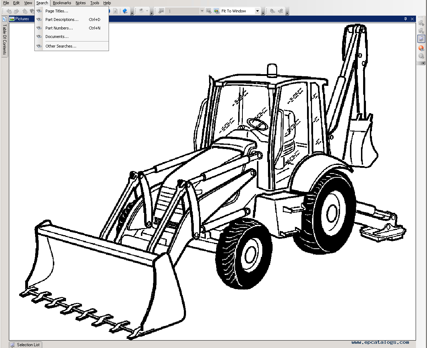Choose Part Descriptions search option
This screenshot has height=348, width=427.
click(x=72, y=20)
